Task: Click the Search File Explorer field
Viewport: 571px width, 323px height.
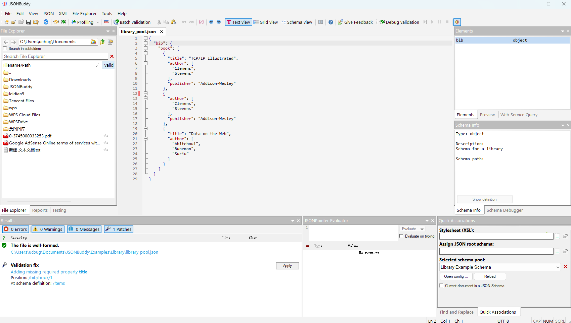Action: [x=55, y=56]
